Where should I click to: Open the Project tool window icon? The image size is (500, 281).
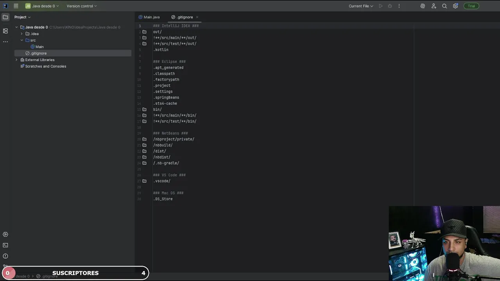point(5,17)
